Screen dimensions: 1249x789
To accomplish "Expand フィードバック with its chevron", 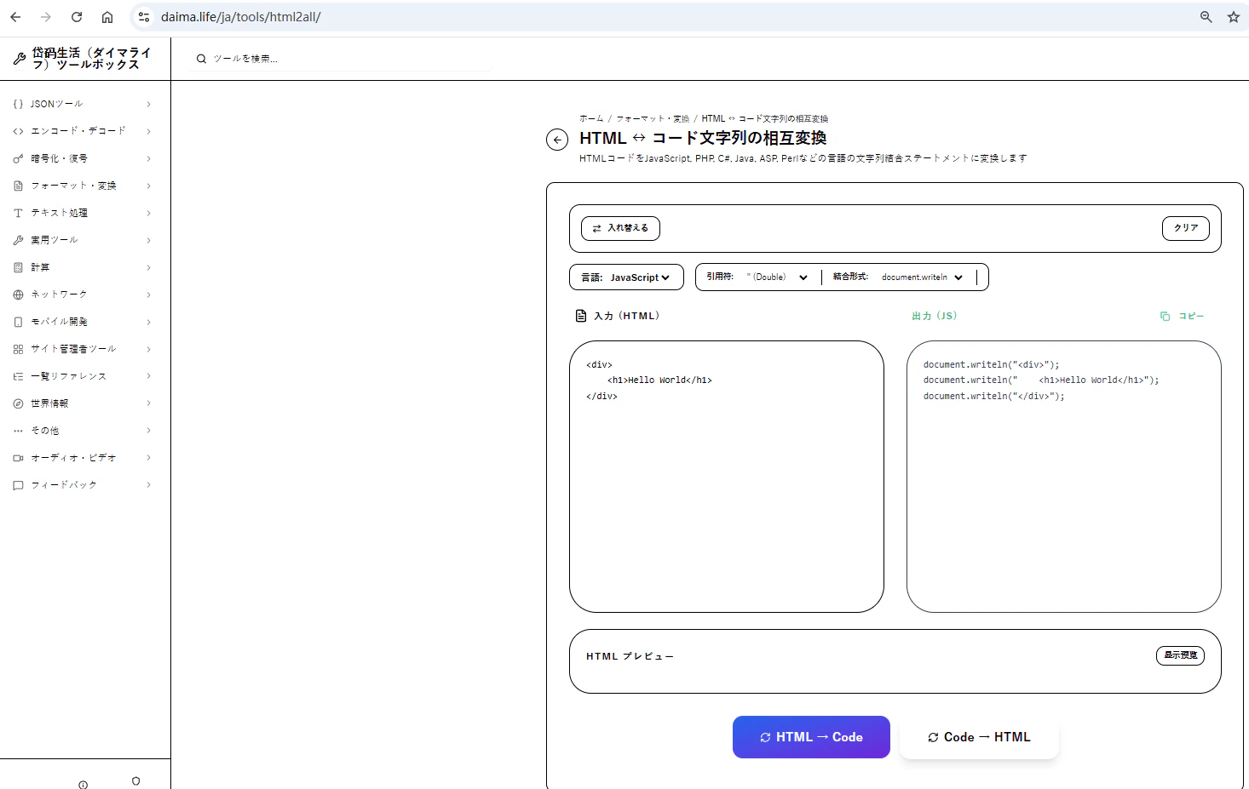I will coord(148,485).
